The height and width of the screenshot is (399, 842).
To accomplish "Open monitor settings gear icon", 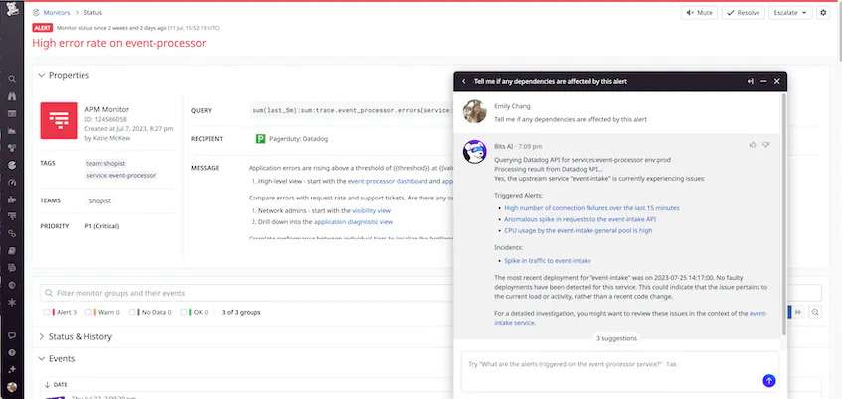I will (x=823, y=13).
